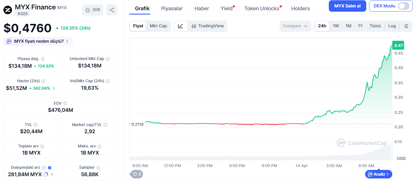The height and width of the screenshot is (181, 414).
Task: Toggle Log scale on chart
Action: click(392, 26)
